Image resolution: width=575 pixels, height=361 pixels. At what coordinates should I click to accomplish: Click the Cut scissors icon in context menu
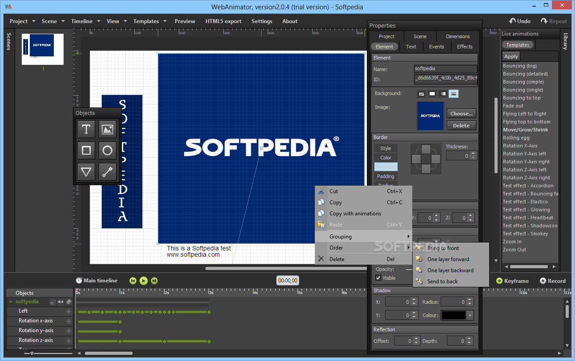point(321,191)
